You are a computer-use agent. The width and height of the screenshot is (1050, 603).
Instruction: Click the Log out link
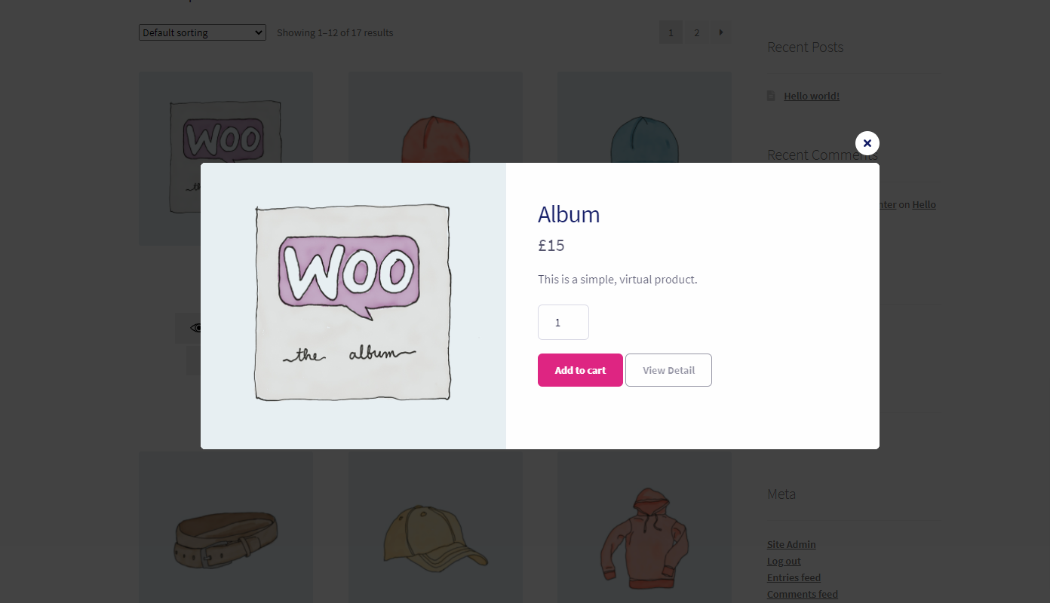(x=784, y=561)
